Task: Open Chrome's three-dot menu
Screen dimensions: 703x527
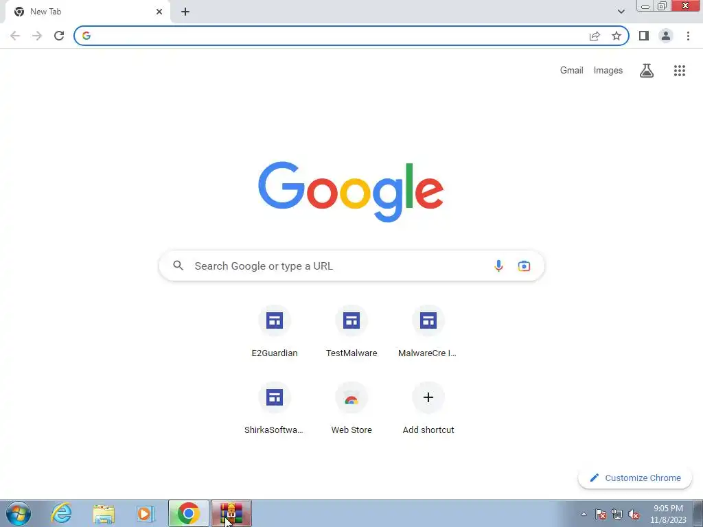Action: coord(688,36)
